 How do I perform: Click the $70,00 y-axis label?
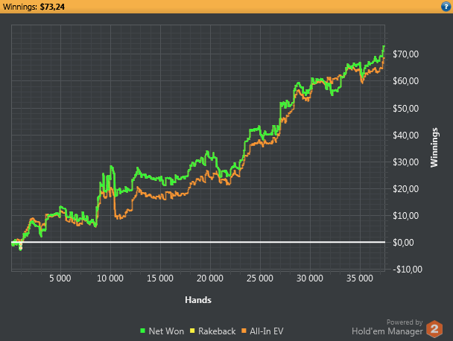405,54
